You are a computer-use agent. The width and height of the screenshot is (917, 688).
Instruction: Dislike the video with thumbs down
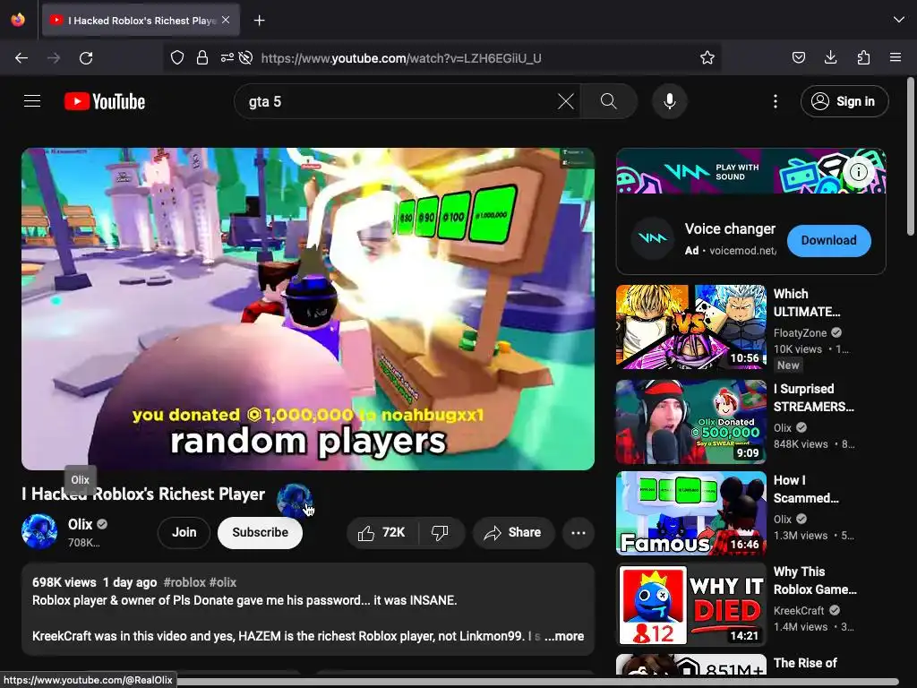coord(441,532)
